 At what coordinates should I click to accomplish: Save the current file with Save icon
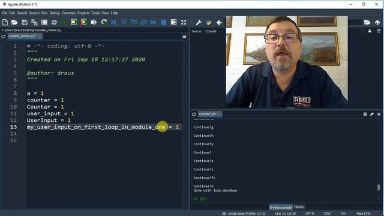pyautogui.click(x=25, y=23)
